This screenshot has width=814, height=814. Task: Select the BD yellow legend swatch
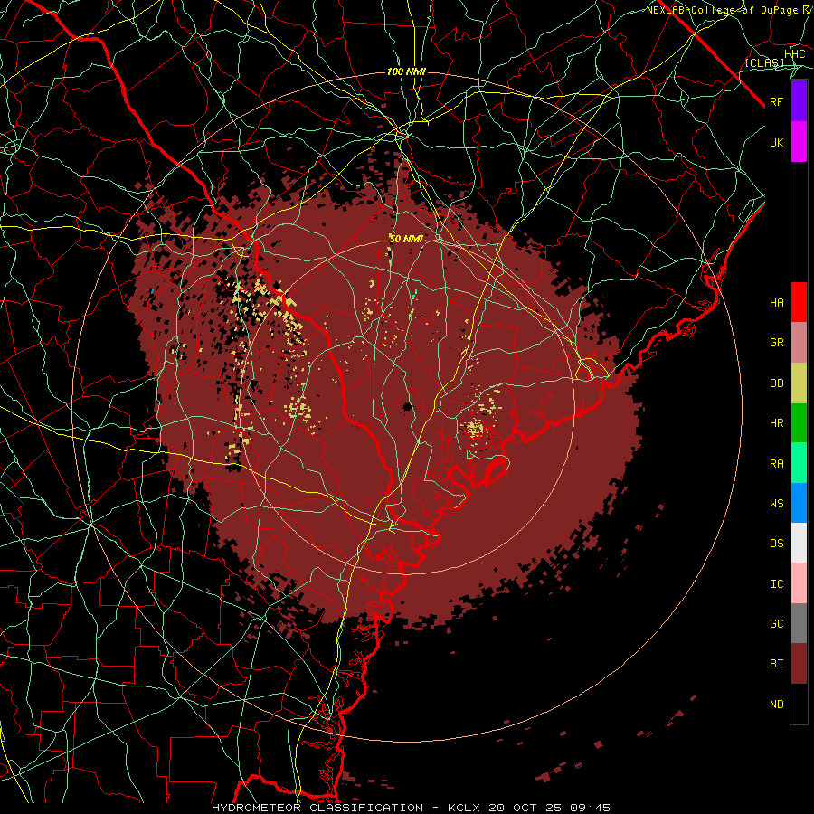point(799,383)
